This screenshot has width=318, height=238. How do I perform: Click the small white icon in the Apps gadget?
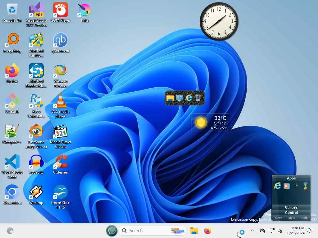(296, 186)
